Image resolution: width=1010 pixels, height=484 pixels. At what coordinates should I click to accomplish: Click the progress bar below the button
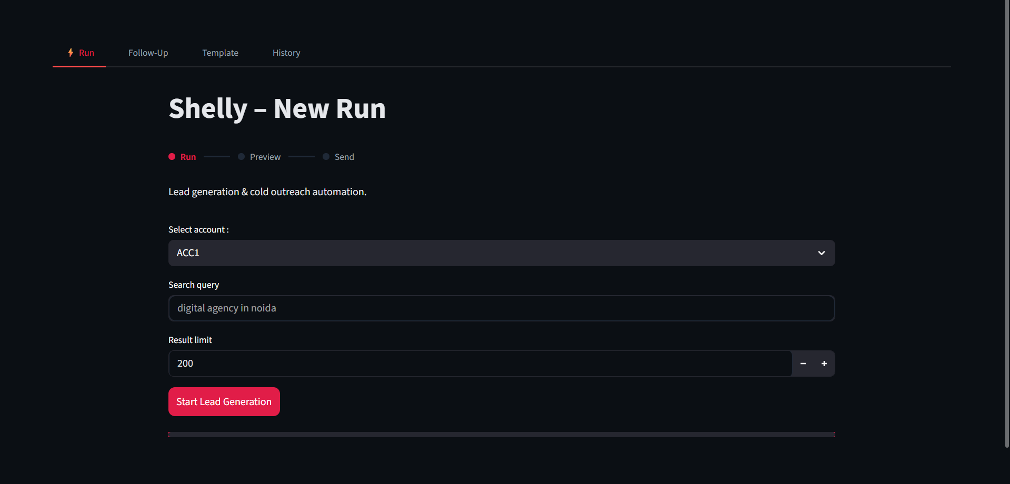pyautogui.click(x=501, y=435)
